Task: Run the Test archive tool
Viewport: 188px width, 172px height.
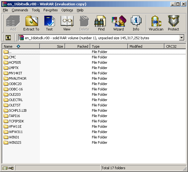Action: pos(49,23)
